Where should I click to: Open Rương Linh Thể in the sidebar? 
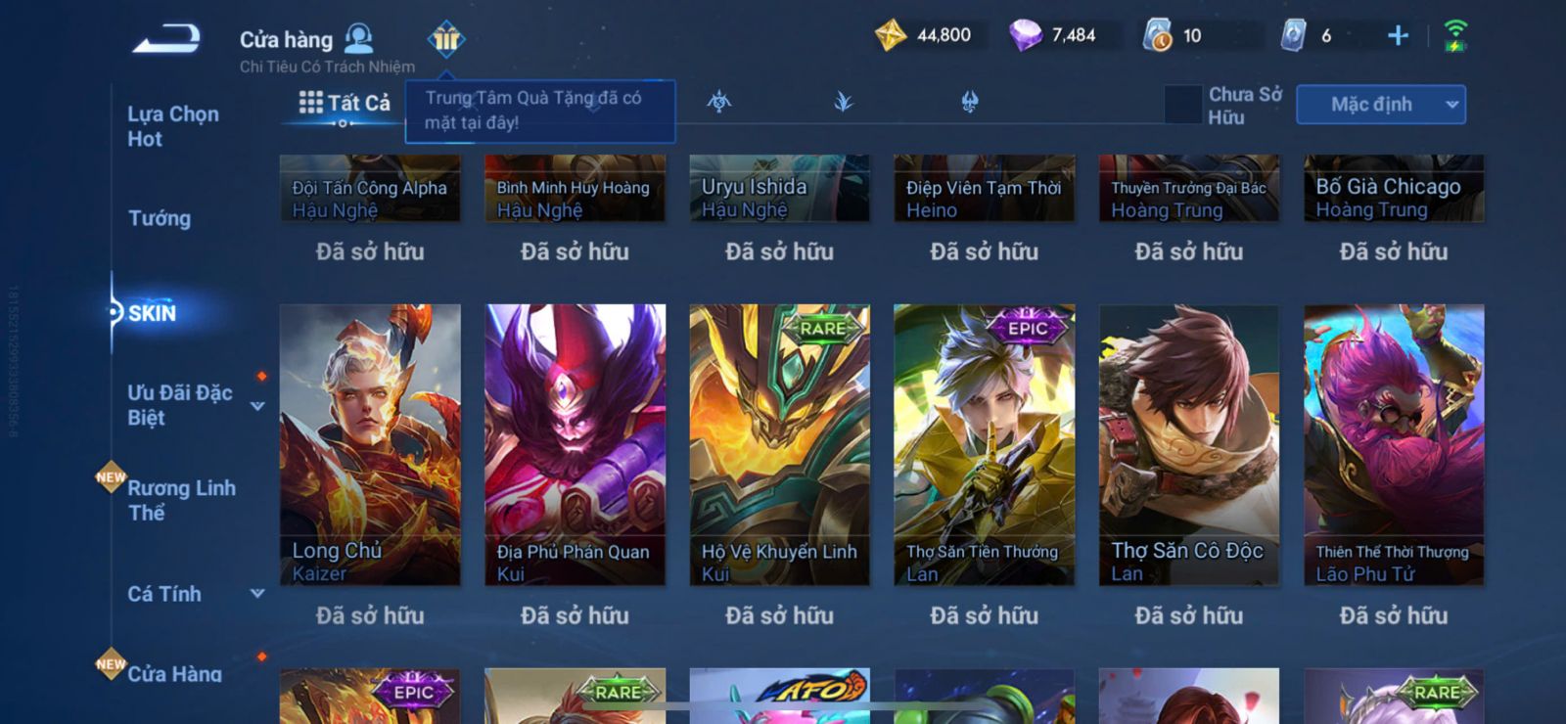click(181, 500)
